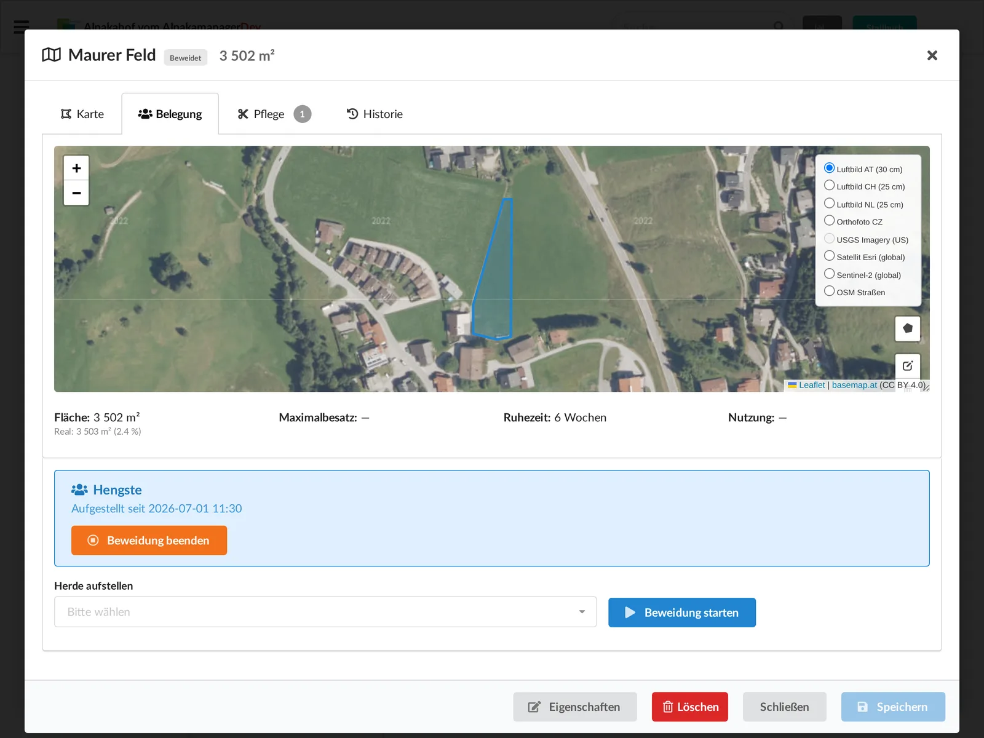
Task: Click the Beweidung starten button
Action: [682, 613]
